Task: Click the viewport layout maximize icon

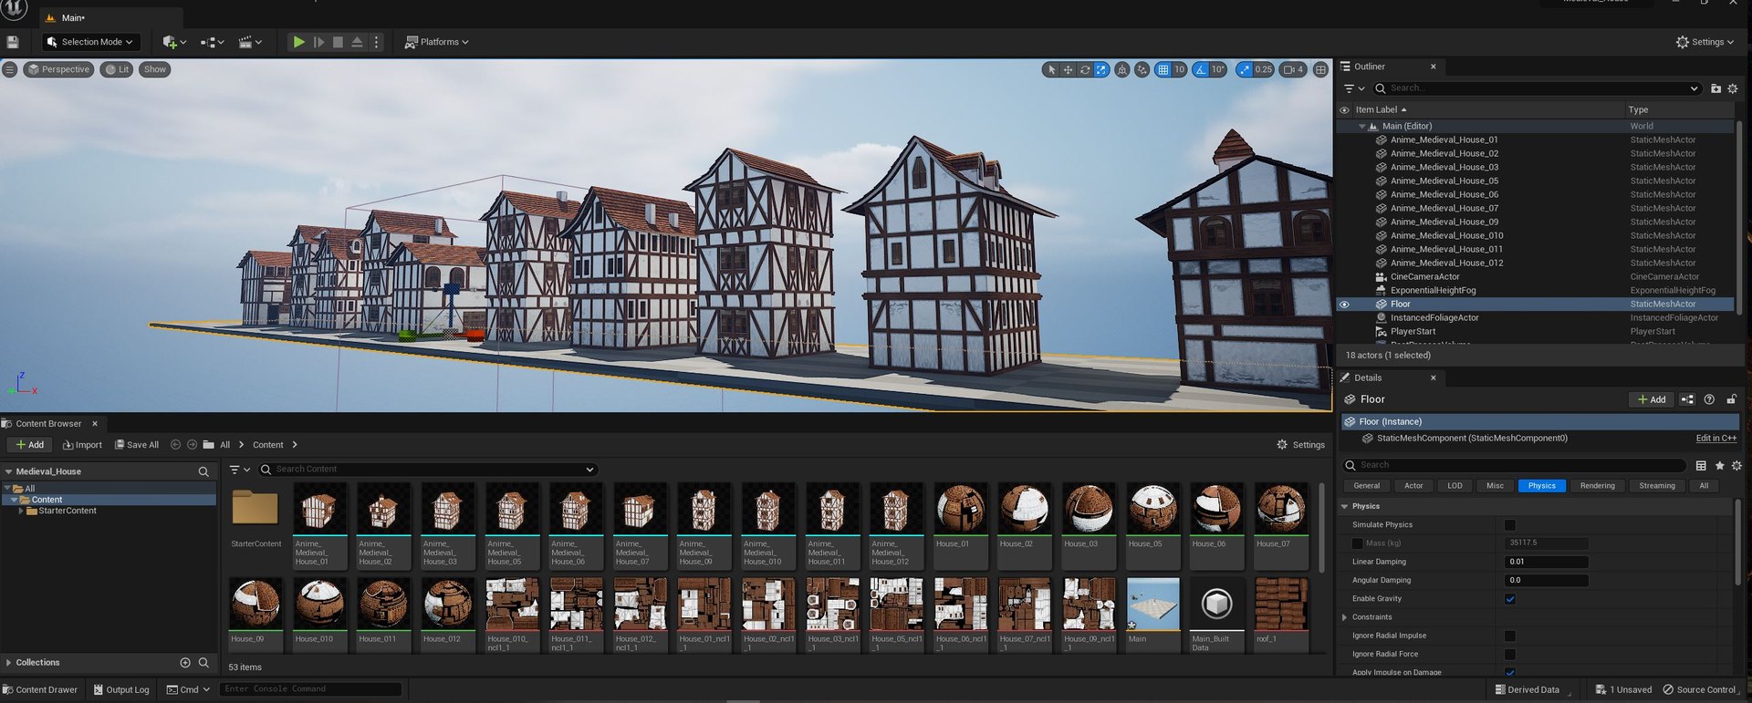Action: click(1320, 69)
